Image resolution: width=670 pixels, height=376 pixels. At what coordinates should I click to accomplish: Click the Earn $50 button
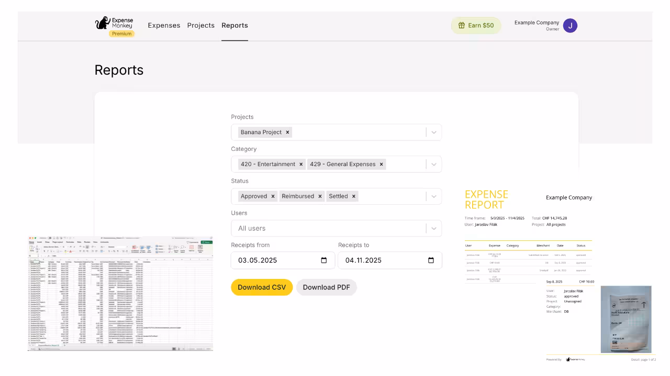[475, 25]
